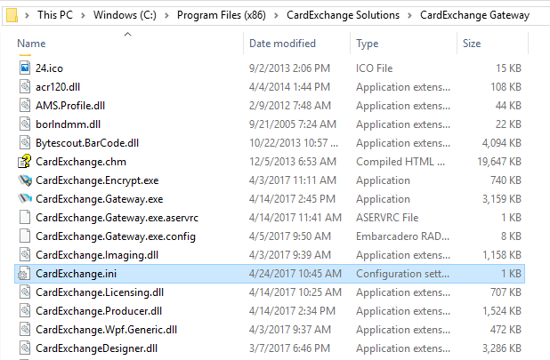Expand the chevron after This PC
Screen dimensions: 550x360
pos(83,15)
